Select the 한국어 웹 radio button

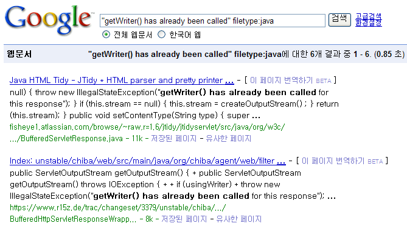(x=161, y=35)
